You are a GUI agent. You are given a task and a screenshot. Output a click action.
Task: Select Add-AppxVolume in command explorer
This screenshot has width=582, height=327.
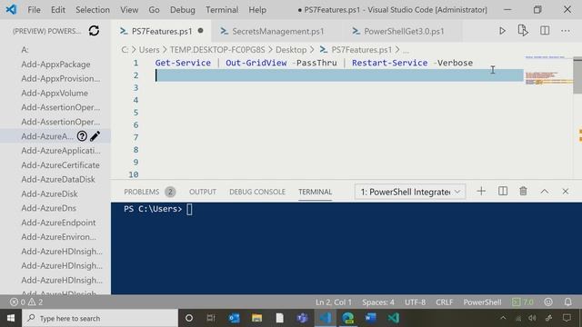pyautogui.click(x=55, y=93)
